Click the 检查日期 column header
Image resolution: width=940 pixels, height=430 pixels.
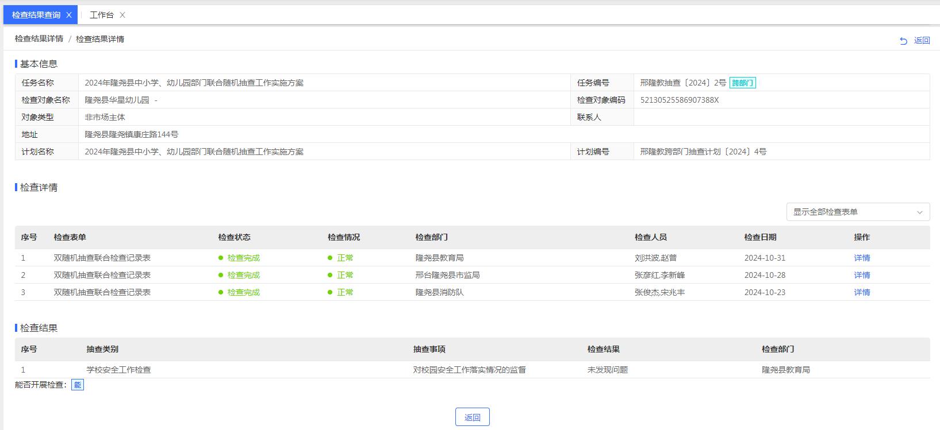760,238
